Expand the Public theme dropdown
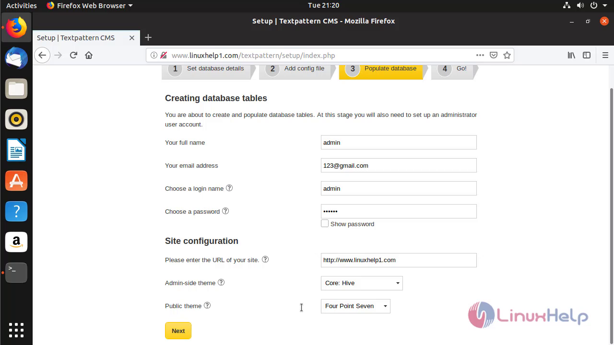This screenshot has width=614, height=345. (x=355, y=306)
